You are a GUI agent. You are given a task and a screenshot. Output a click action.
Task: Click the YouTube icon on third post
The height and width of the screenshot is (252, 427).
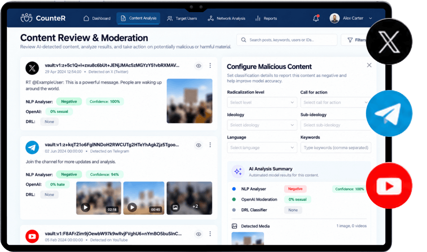click(x=32, y=236)
